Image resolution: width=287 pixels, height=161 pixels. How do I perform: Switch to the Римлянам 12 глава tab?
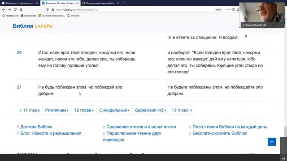(x=61, y=3)
